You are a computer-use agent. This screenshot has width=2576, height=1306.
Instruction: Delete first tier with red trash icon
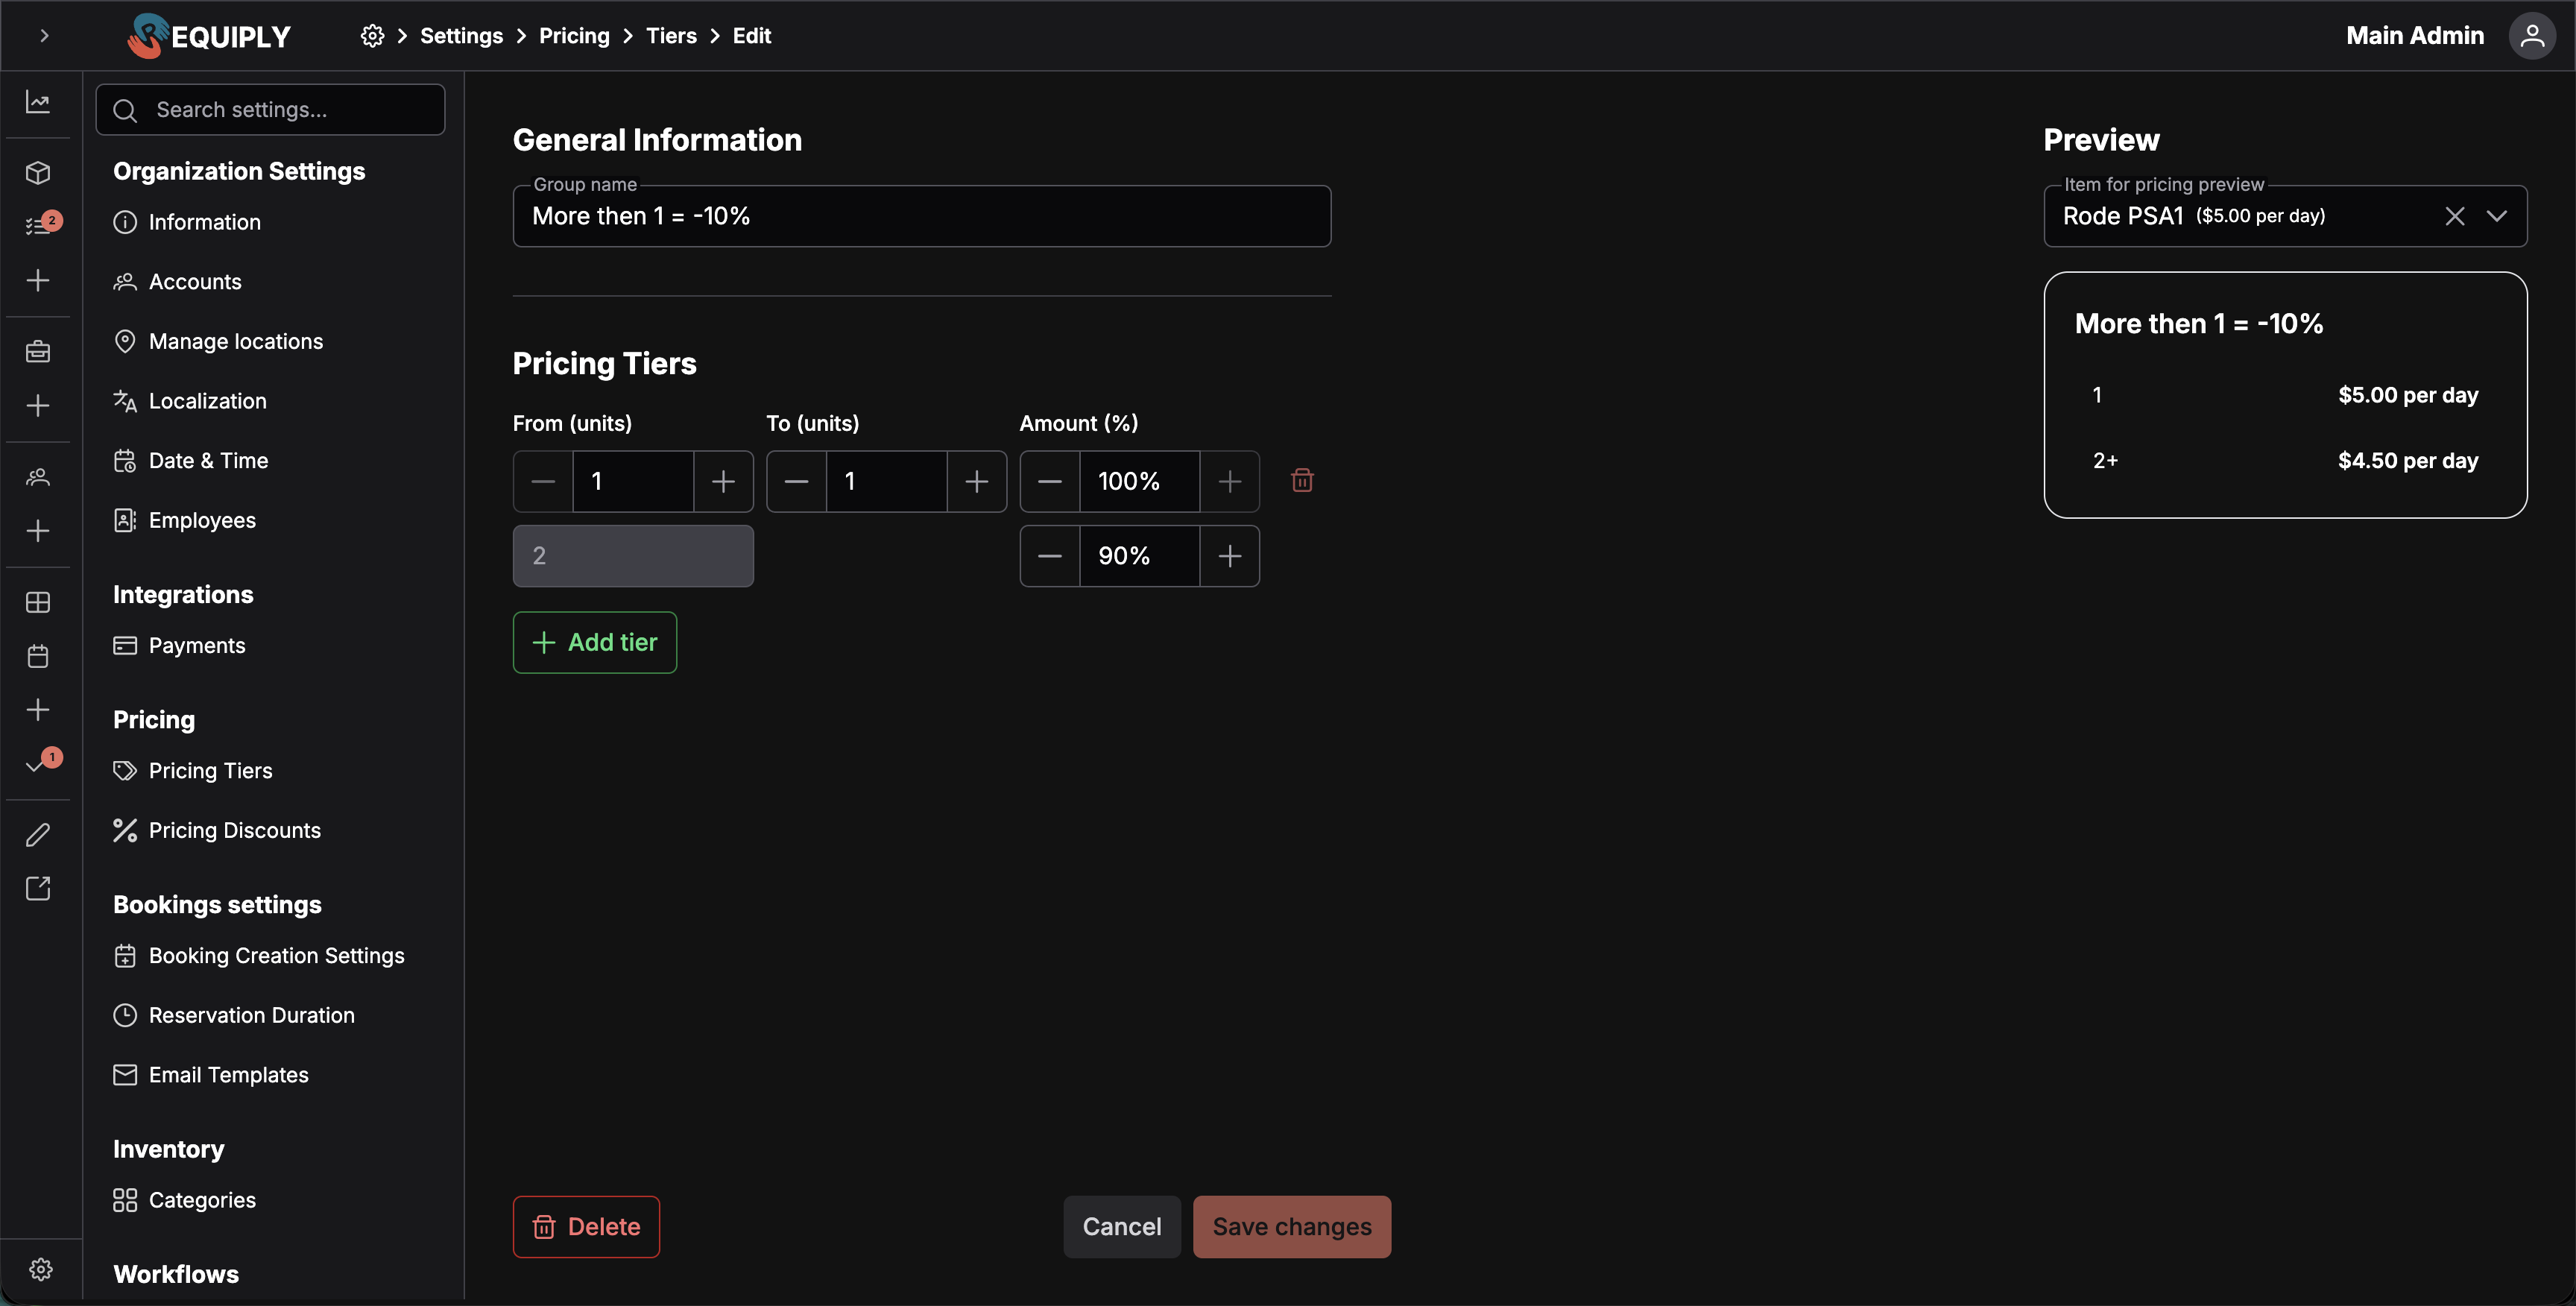(x=1302, y=481)
